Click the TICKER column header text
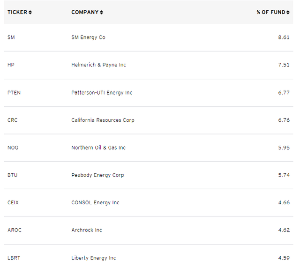Viewport: 300px width, 268px height. [x=17, y=13]
